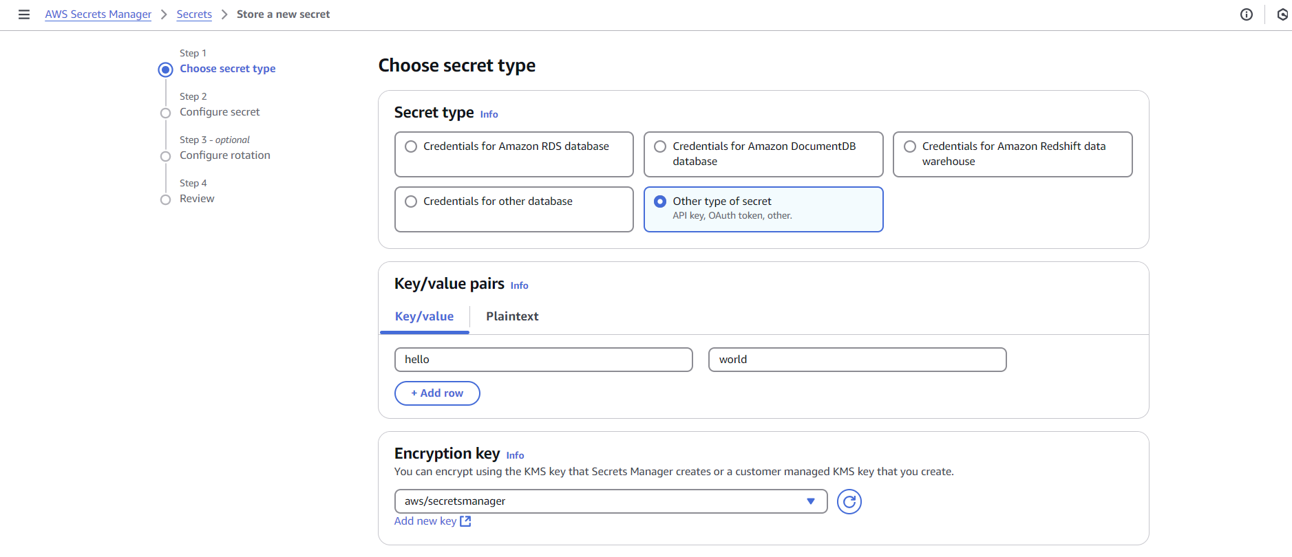
Task: Select Credentials for other database option
Action: tap(411, 201)
